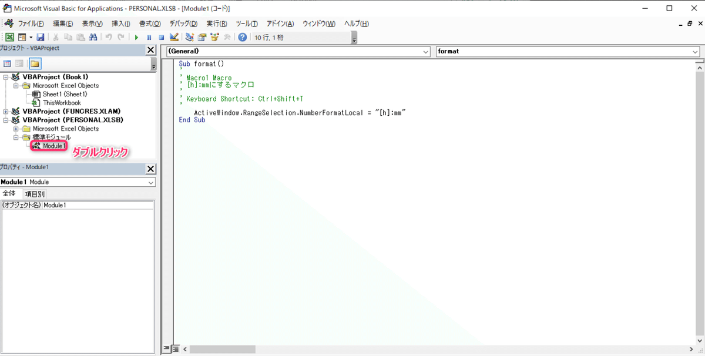Collapse Book1 Microsoft Excel Objects folder

tap(16, 86)
